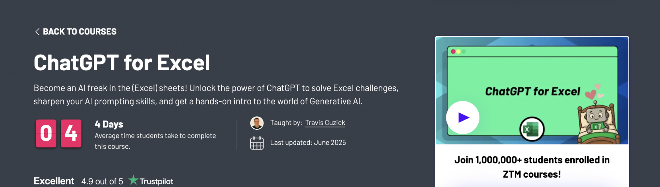
Task: Open the Trustpilot rating text
Action: coord(102,181)
